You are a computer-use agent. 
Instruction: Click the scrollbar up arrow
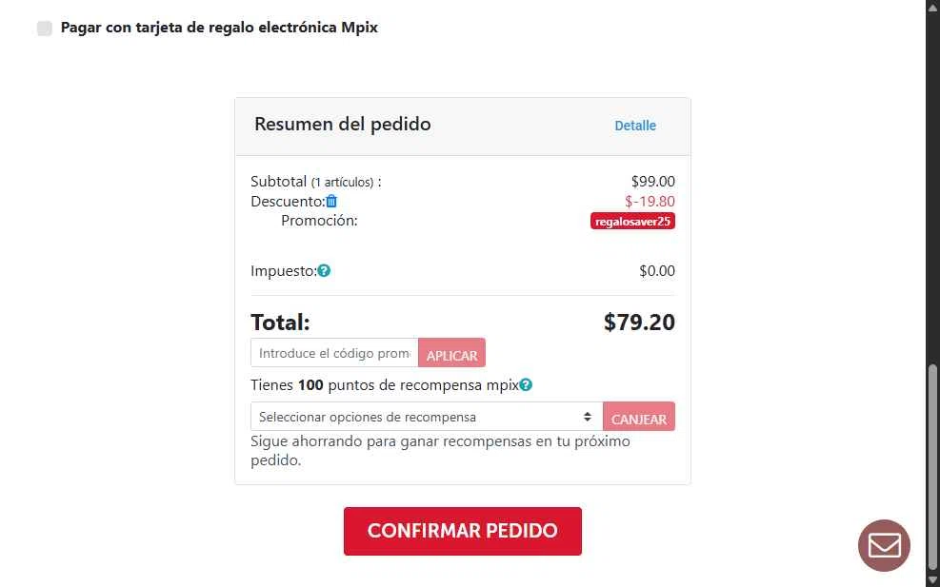pyautogui.click(x=932, y=8)
